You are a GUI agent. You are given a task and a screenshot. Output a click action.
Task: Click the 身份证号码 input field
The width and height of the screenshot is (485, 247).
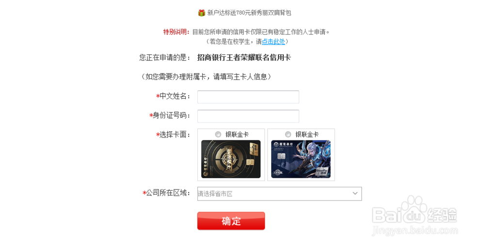[248, 116]
